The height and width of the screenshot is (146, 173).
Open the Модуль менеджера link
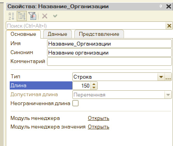[x=98, y=118]
